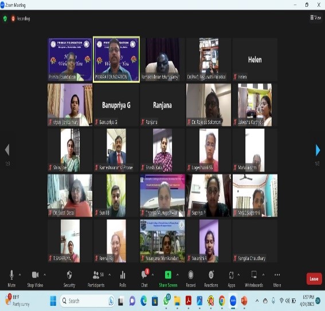Open Wi-Fi network settings in system tray
Viewport: 325px width, 311px height.
coord(281,301)
